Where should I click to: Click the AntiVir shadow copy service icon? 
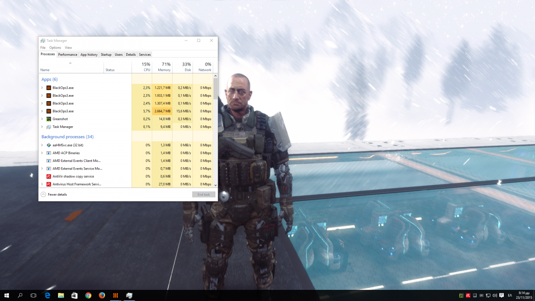point(49,176)
